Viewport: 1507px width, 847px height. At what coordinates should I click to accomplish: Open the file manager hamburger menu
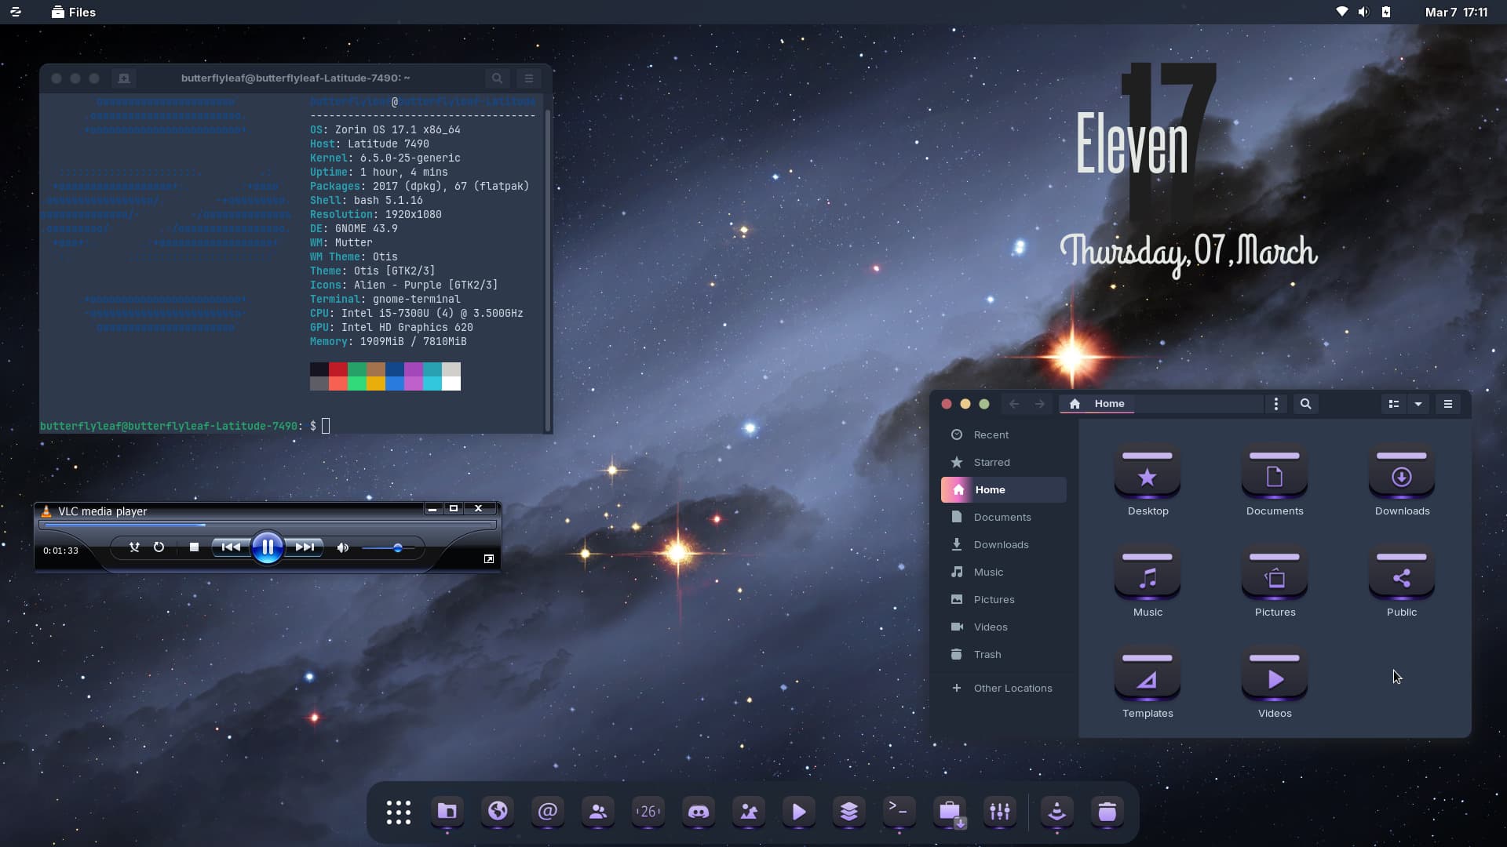click(x=1448, y=404)
